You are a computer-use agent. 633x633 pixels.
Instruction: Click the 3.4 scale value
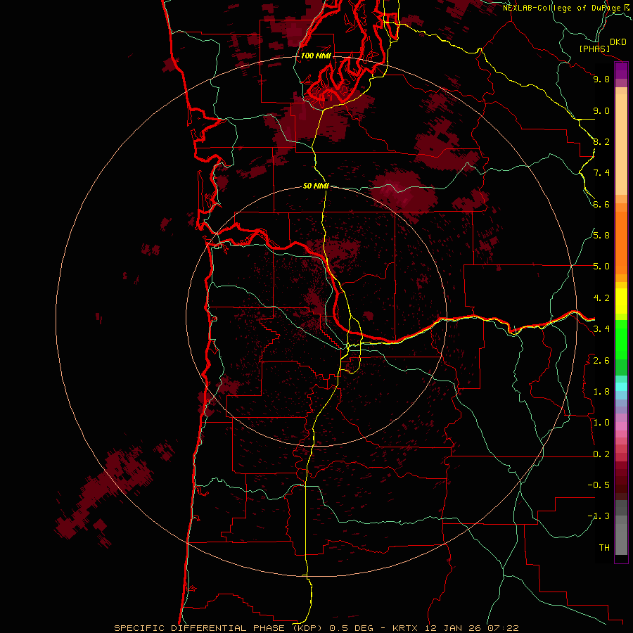601,329
